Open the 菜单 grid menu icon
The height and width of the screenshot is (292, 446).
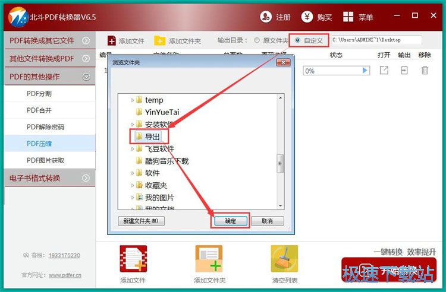[x=348, y=17]
